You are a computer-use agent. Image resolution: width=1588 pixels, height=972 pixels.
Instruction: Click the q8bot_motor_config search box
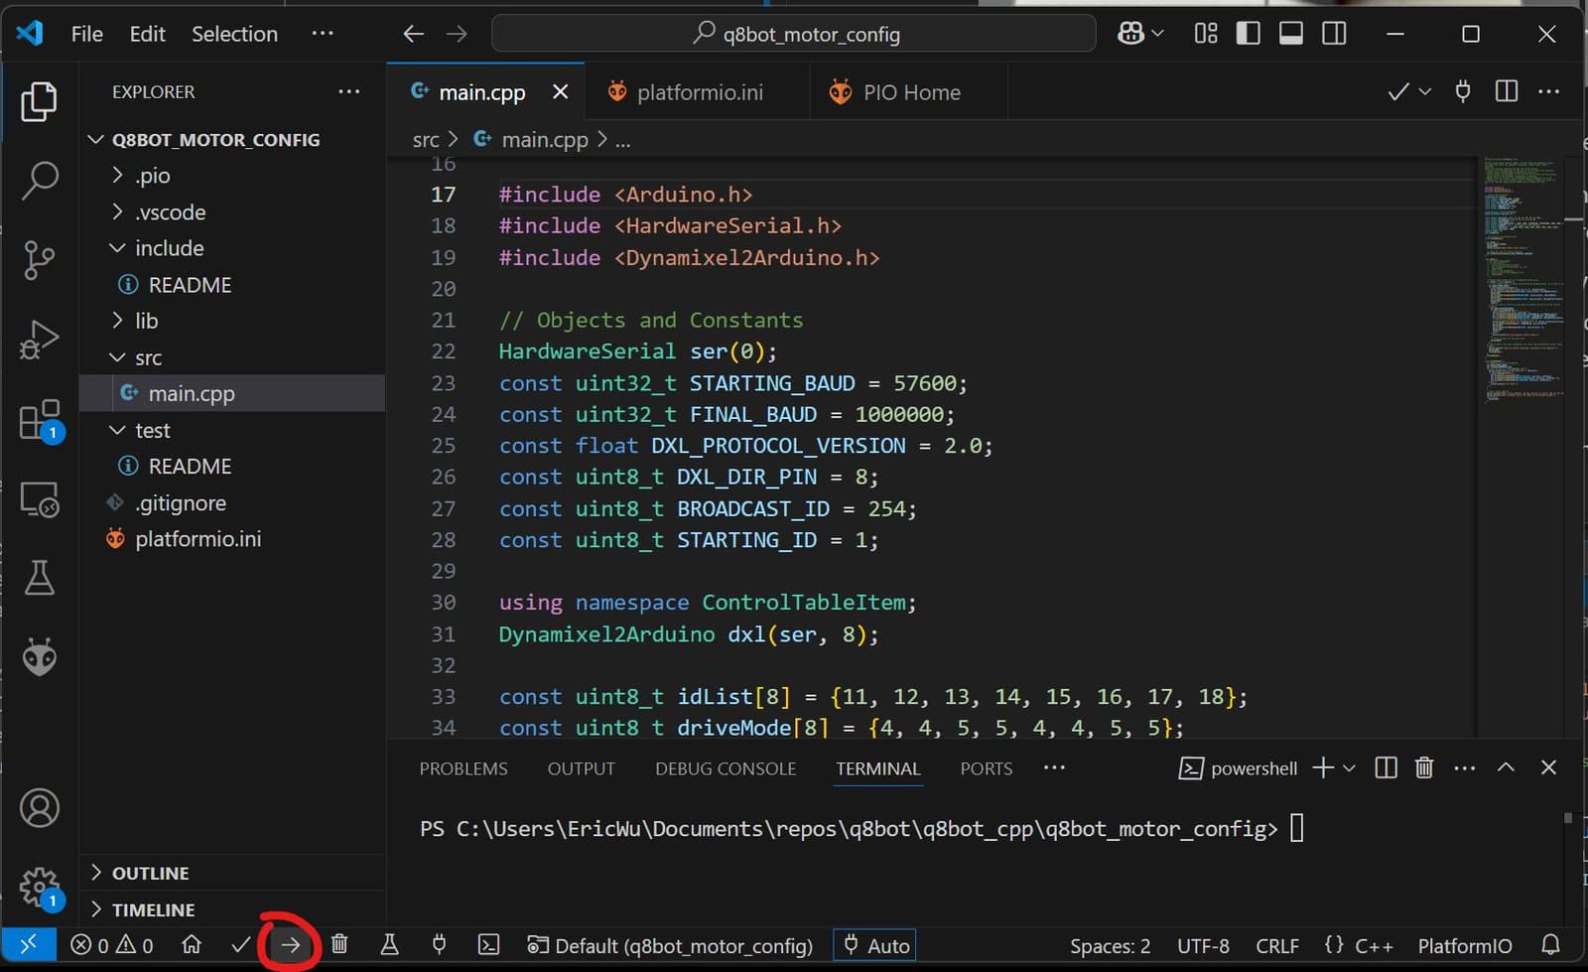(x=794, y=34)
